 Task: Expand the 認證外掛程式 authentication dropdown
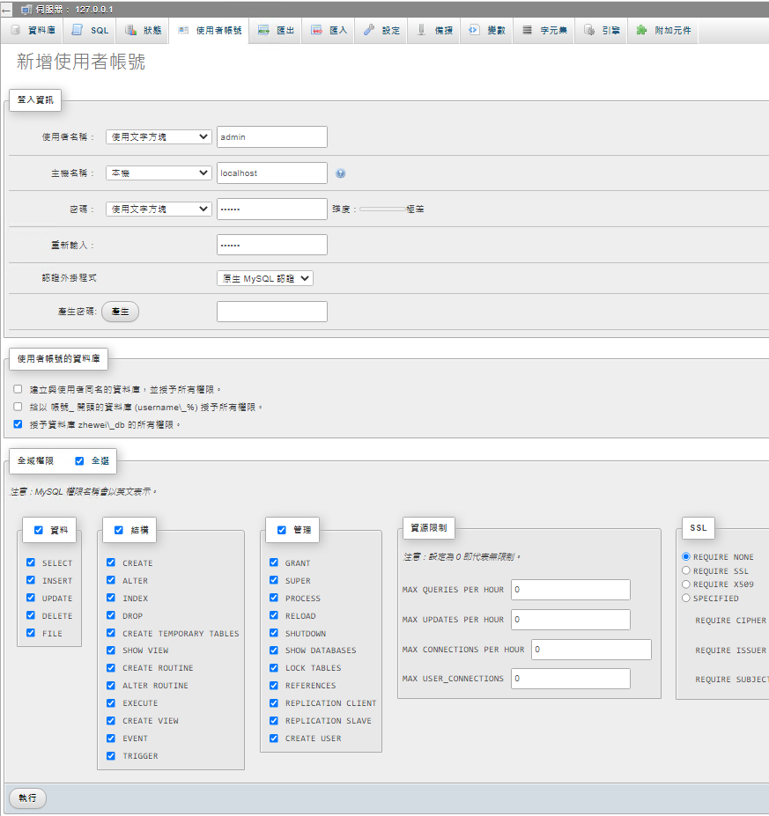(x=264, y=278)
